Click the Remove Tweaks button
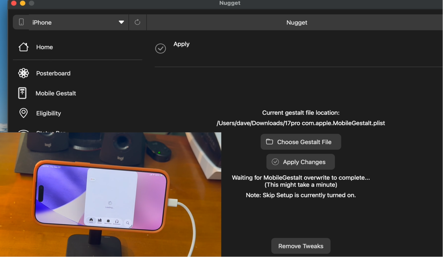This screenshot has width=443, height=257. pyautogui.click(x=301, y=246)
